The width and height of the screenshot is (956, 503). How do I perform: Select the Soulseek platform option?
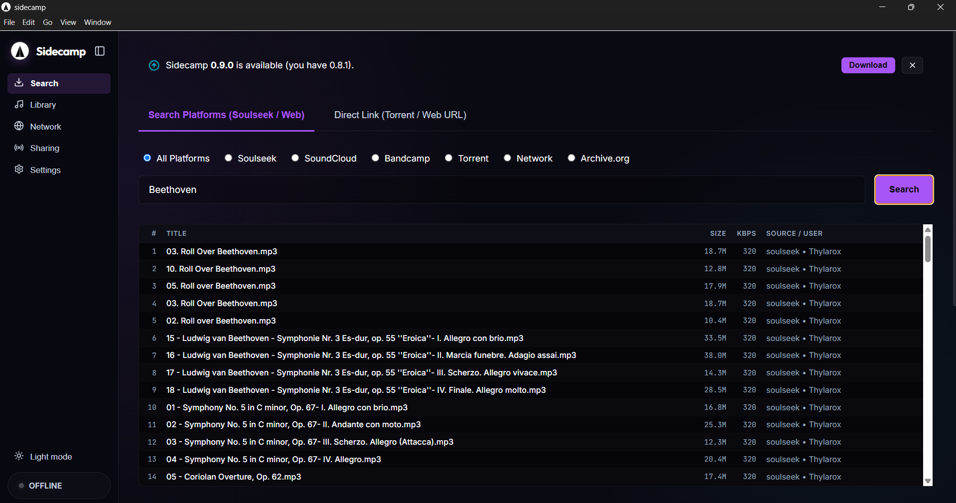click(229, 158)
